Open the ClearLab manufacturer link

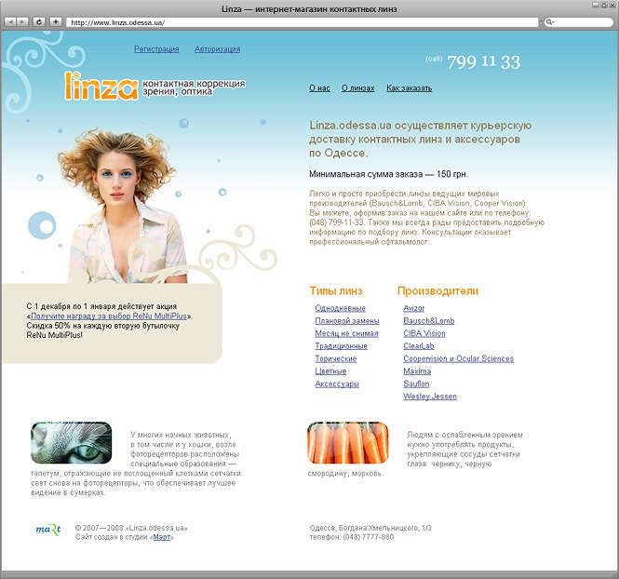[x=419, y=346]
